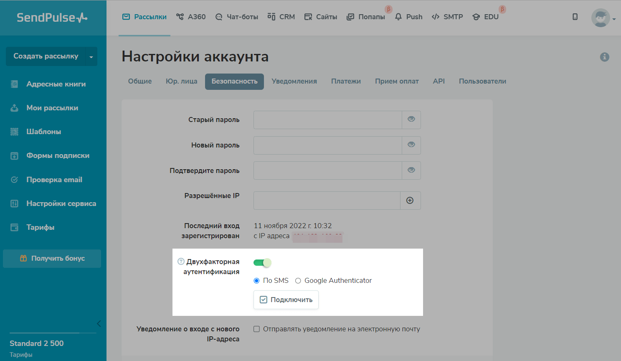The image size is (621, 361).
Task: Open the Chat-bots section
Action: point(236,17)
